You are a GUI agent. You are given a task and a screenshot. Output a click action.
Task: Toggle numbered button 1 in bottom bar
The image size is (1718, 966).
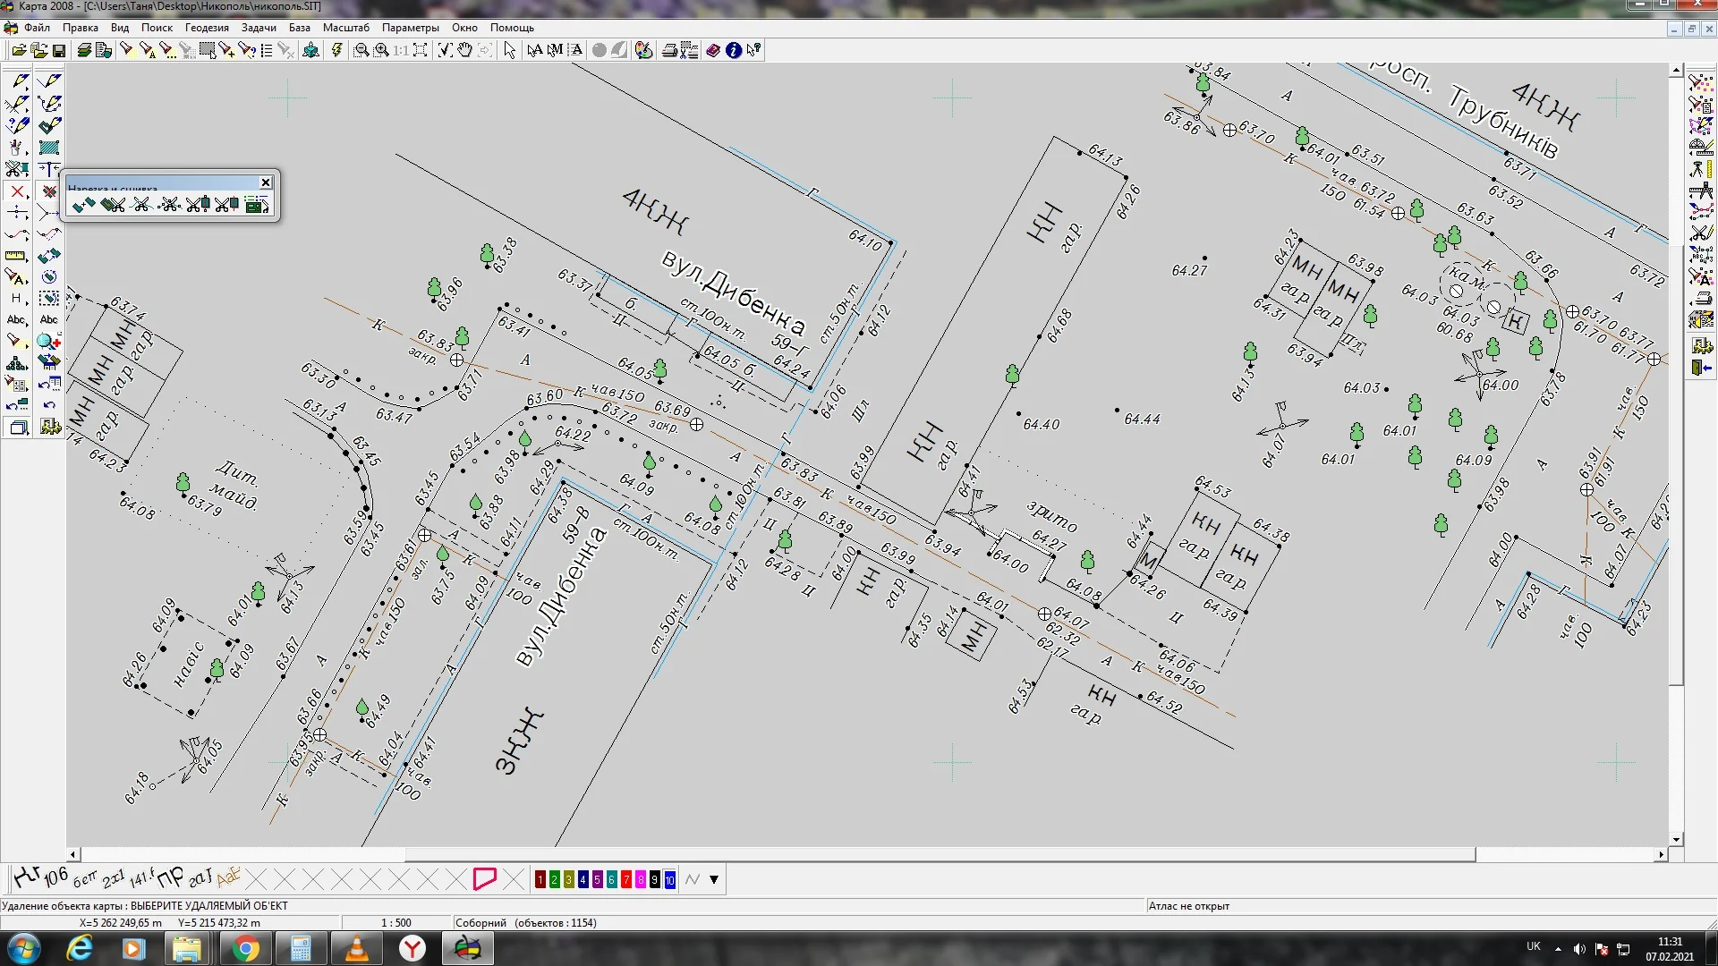pos(540,880)
